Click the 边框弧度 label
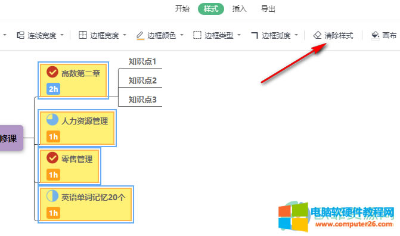Image resolution: width=400 pixels, height=236 pixels. [x=276, y=36]
